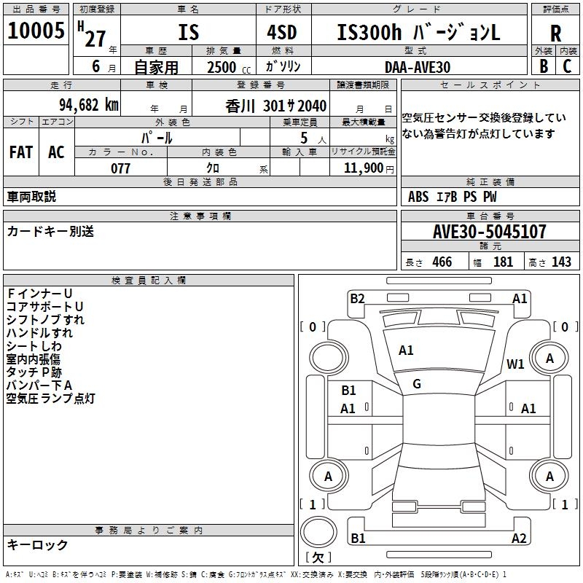Click the rear-left wheel circle marked A
The width and height of the screenshot is (583, 583).
click(326, 477)
